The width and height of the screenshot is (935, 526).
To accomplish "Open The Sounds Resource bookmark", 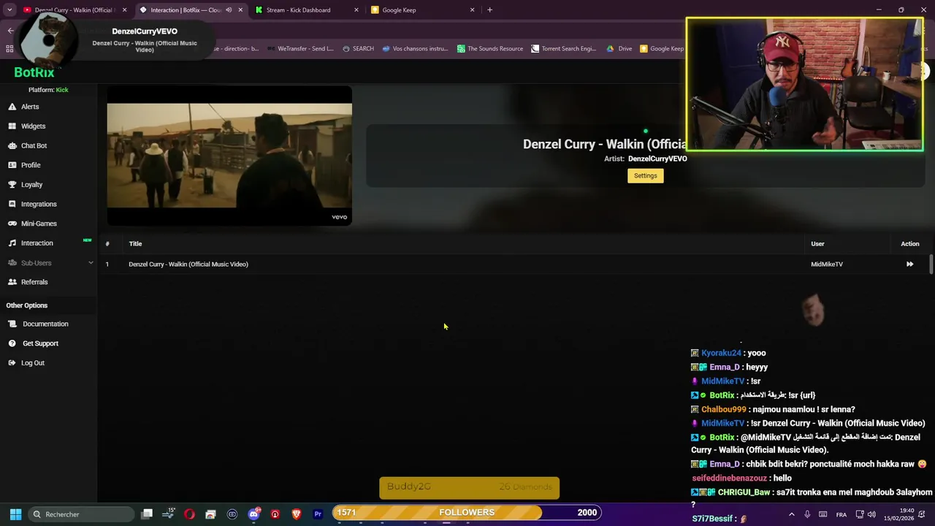I will point(490,49).
